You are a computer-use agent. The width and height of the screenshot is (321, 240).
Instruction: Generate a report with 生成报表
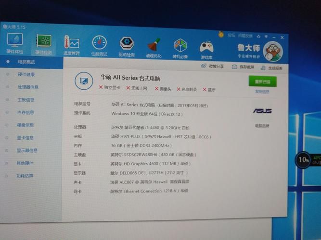(272, 68)
